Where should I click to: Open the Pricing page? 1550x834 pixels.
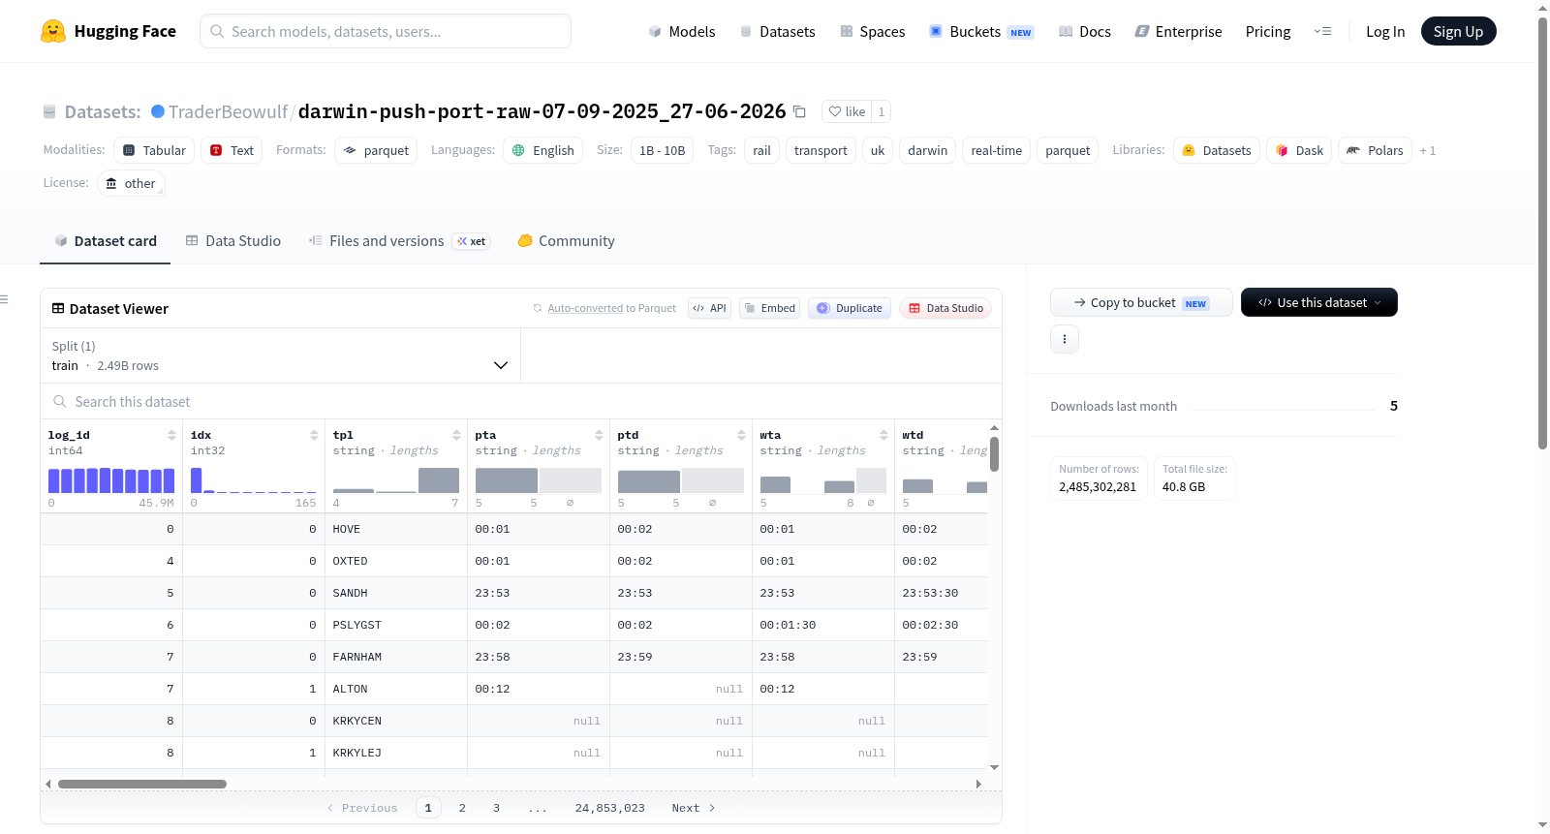click(1268, 31)
